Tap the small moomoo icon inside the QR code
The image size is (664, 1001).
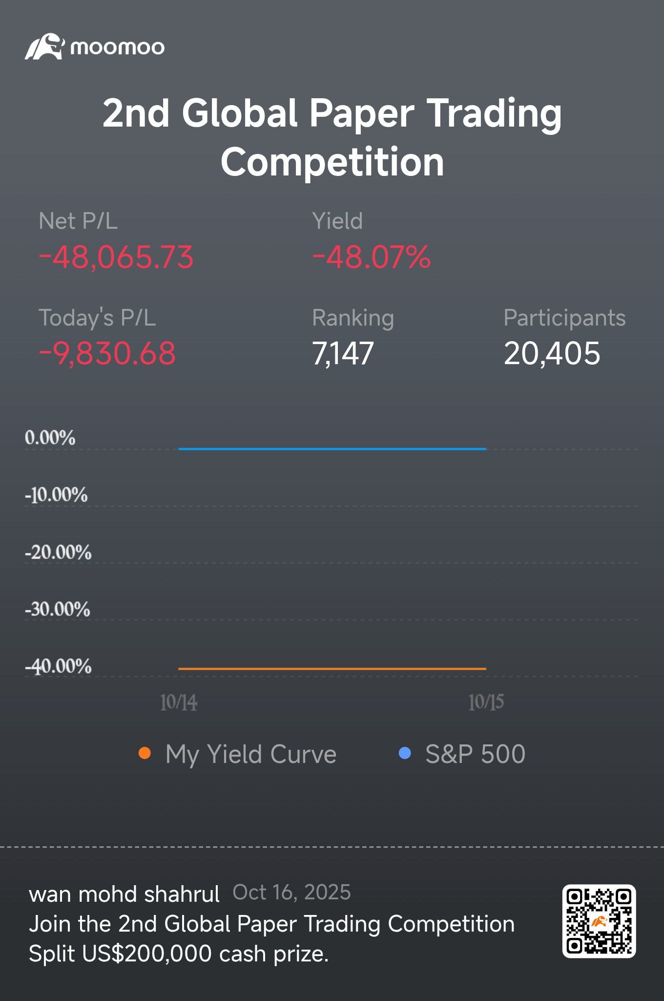[599, 922]
